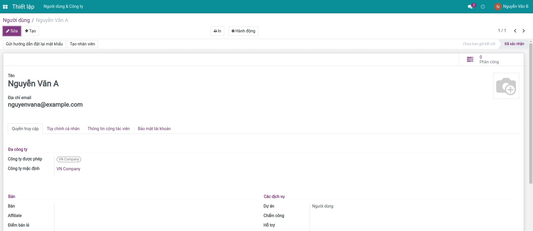This screenshot has width=533, height=231.
Task: Open the VN Company default company link
Action: (x=68, y=169)
